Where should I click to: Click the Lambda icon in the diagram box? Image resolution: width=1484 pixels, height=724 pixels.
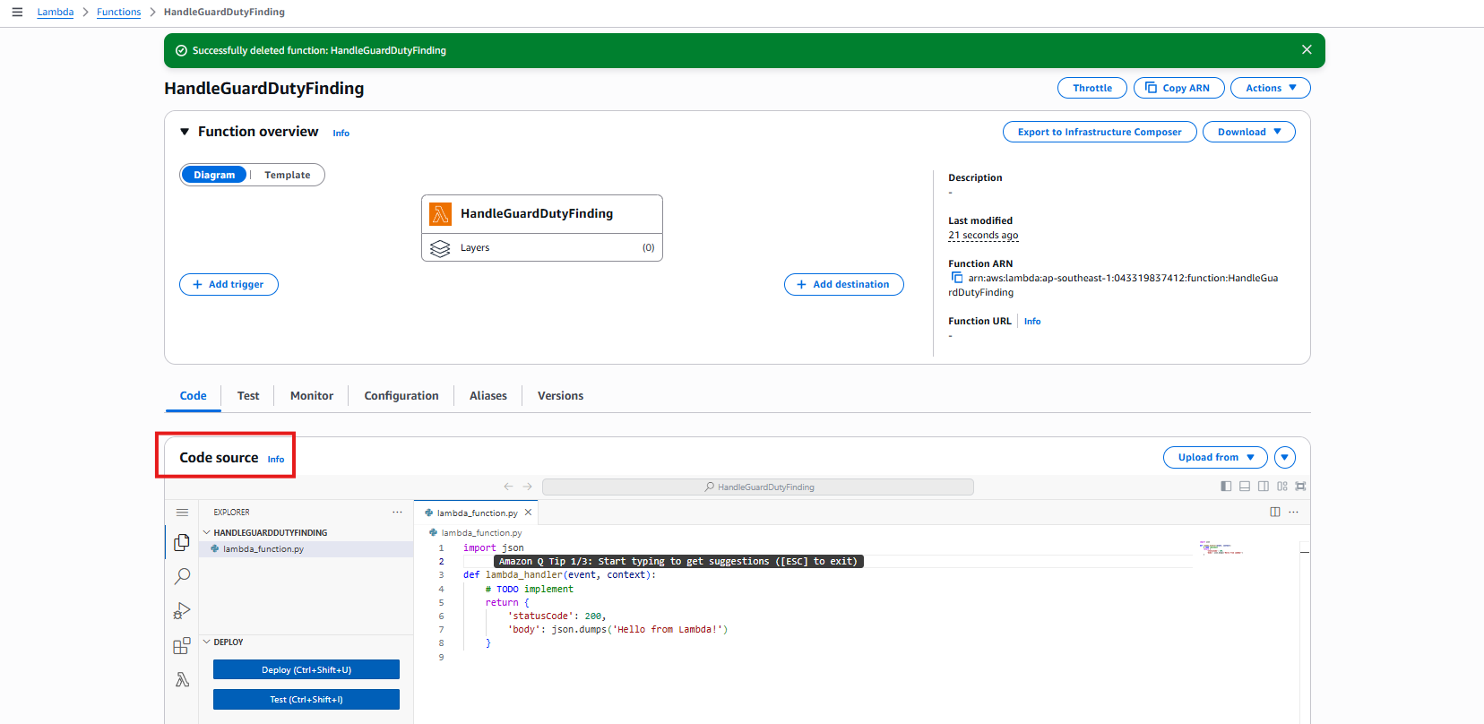tap(440, 213)
